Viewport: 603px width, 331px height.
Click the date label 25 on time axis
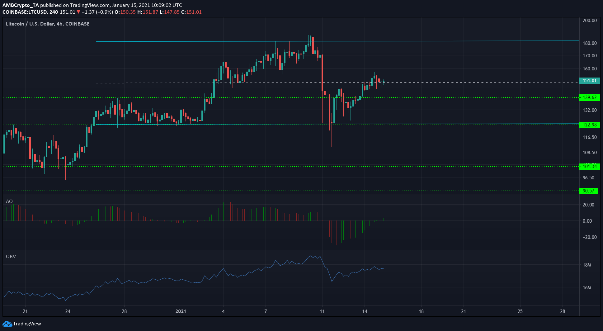coord(520,311)
